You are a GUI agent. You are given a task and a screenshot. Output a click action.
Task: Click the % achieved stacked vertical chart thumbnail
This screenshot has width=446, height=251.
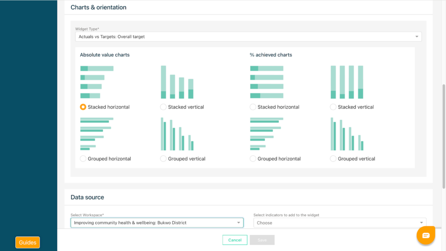coord(347,82)
